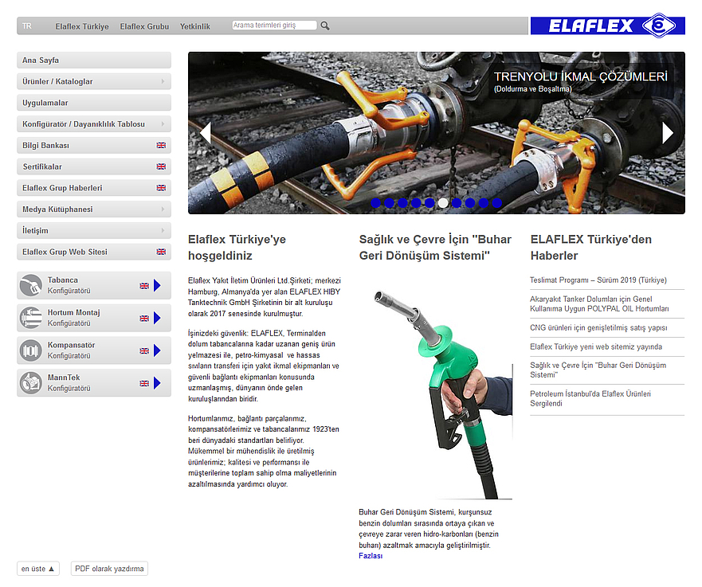Click UK flag on Hortum Montaj Konfigüratörü
702x587 pixels.
144,319
